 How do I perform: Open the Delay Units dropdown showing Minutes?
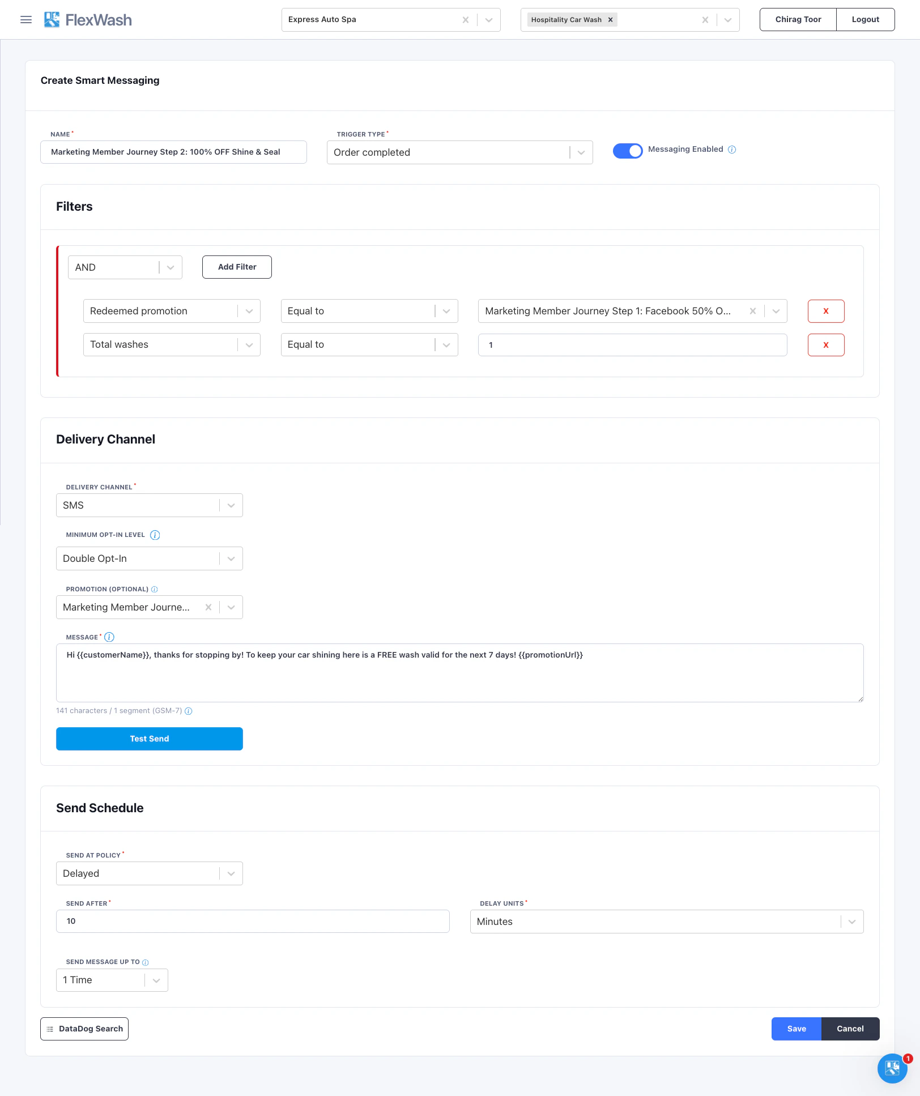point(851,921)
